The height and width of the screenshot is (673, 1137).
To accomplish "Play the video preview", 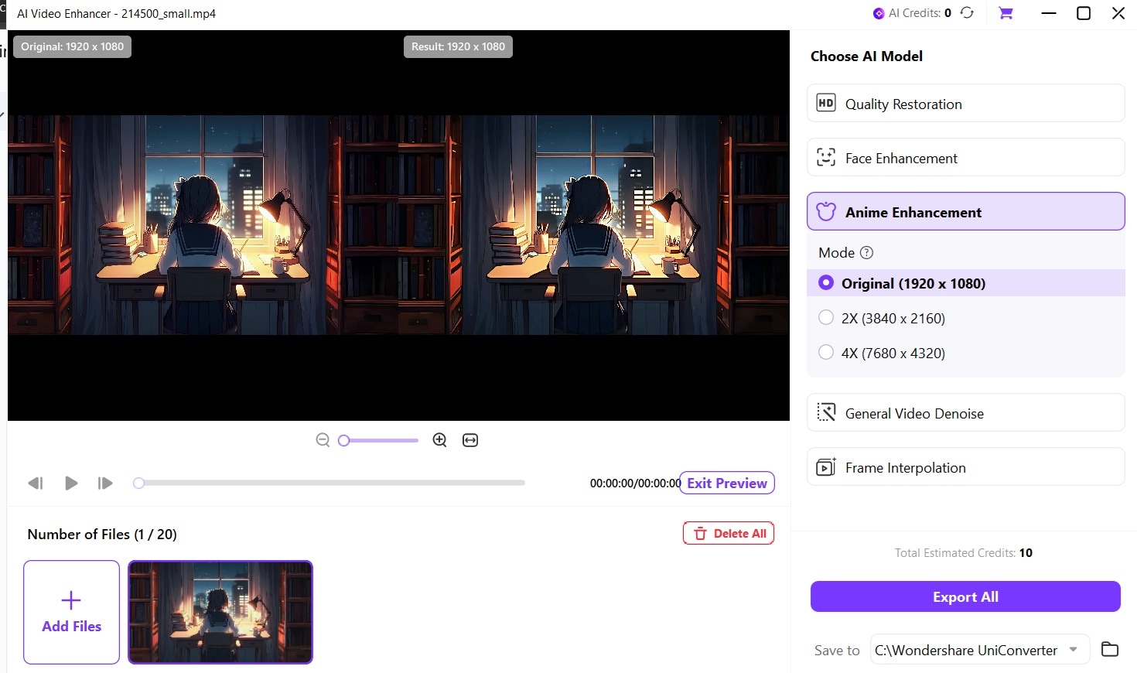I will click(71, 483).
